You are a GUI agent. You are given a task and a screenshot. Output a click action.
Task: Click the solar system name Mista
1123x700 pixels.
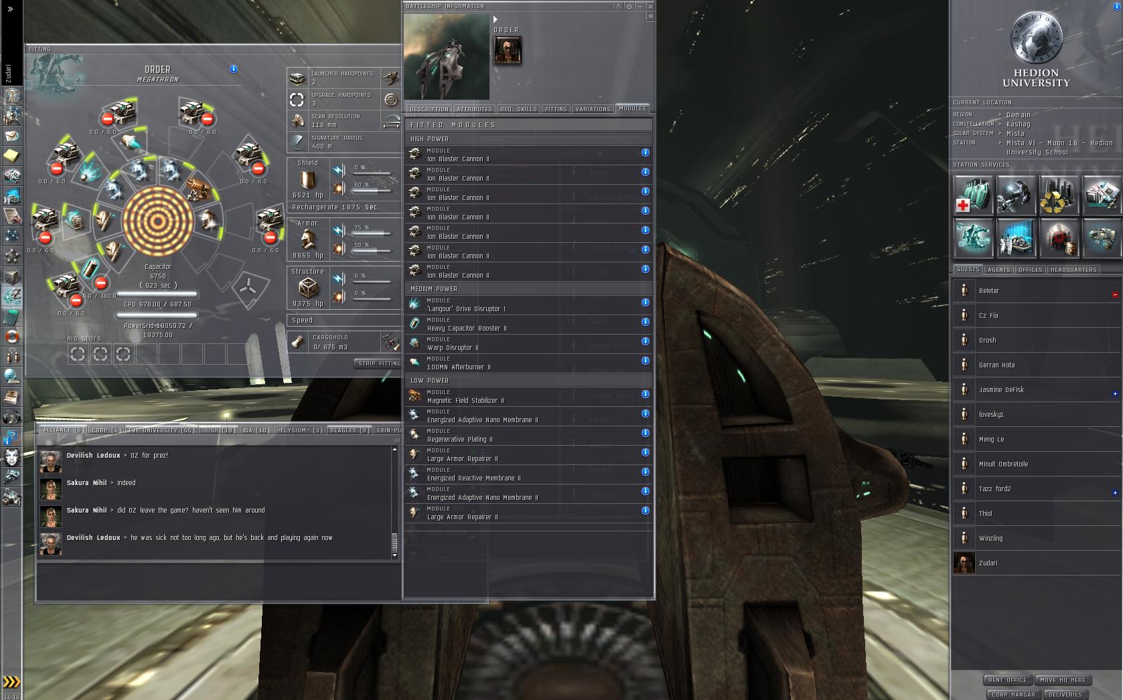click(1015, 133)
